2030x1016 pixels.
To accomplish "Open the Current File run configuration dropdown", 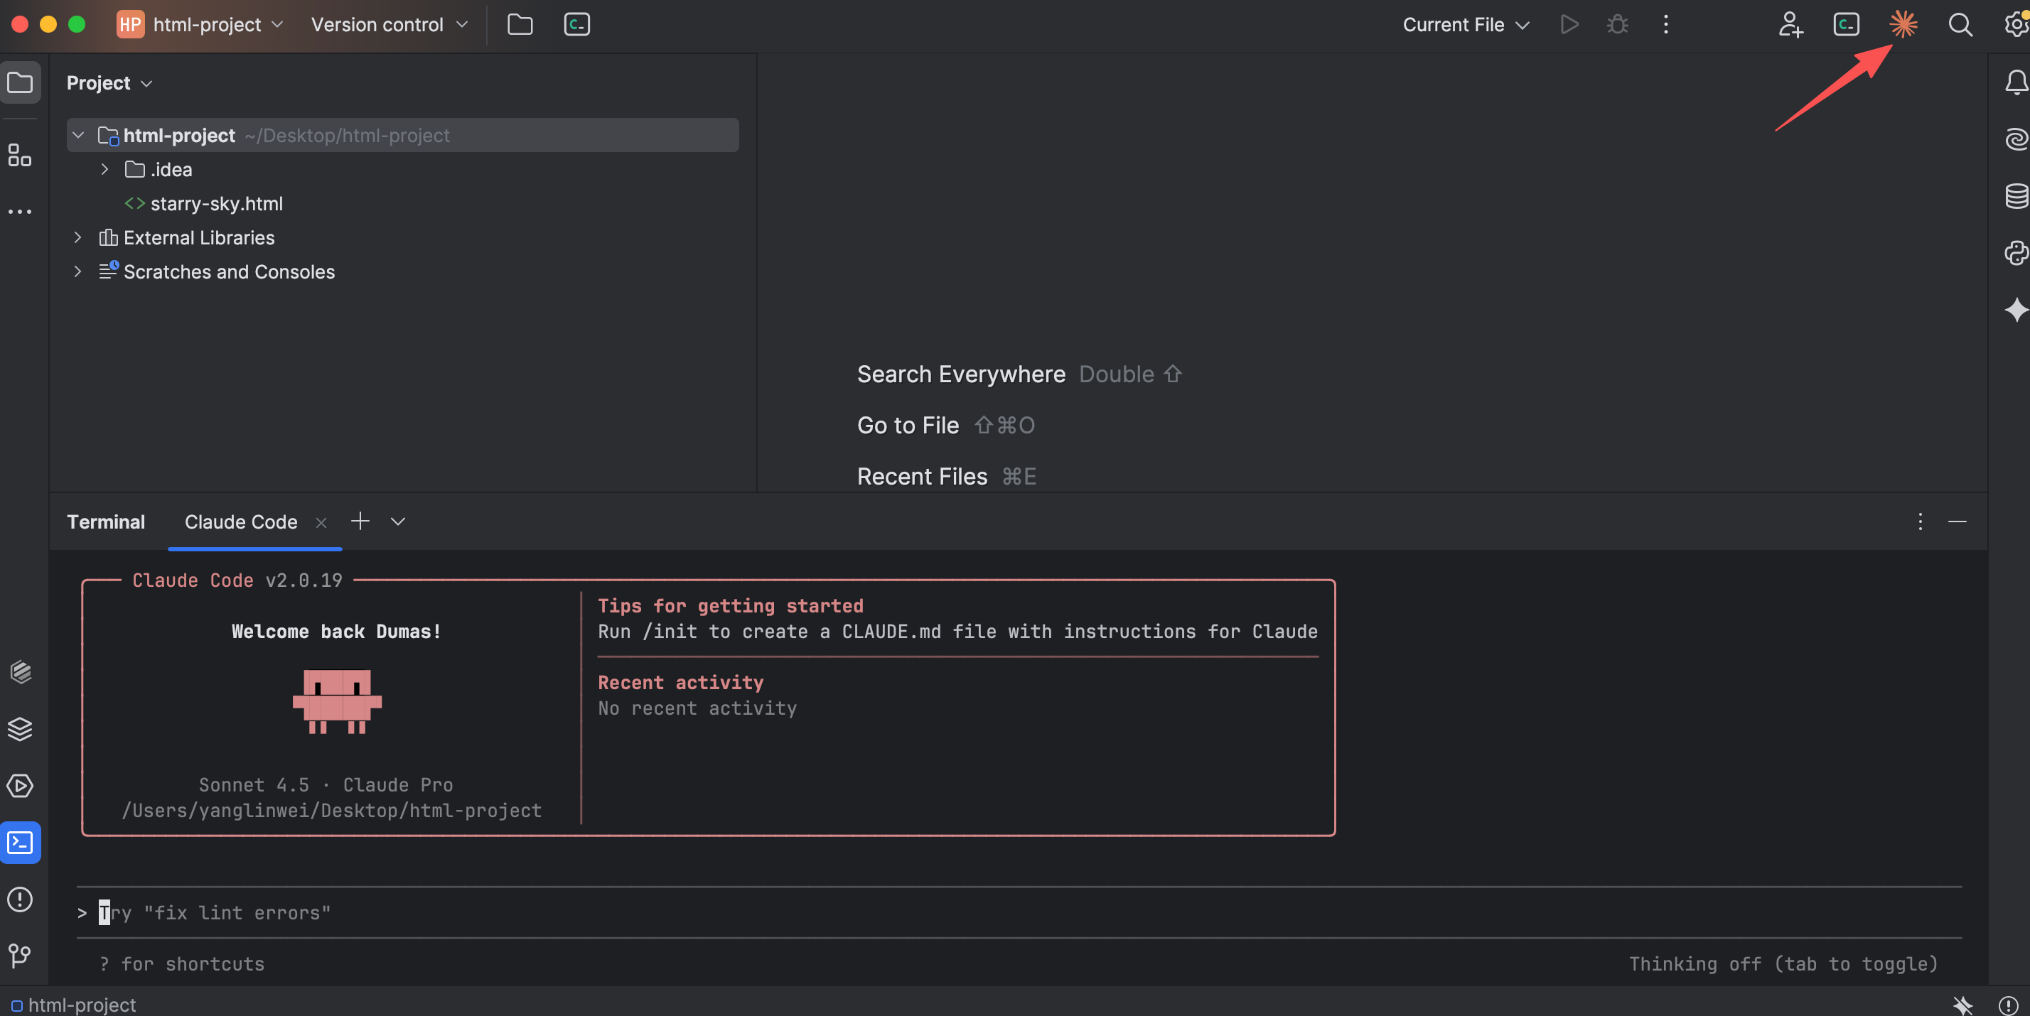I will [1465, 24].
